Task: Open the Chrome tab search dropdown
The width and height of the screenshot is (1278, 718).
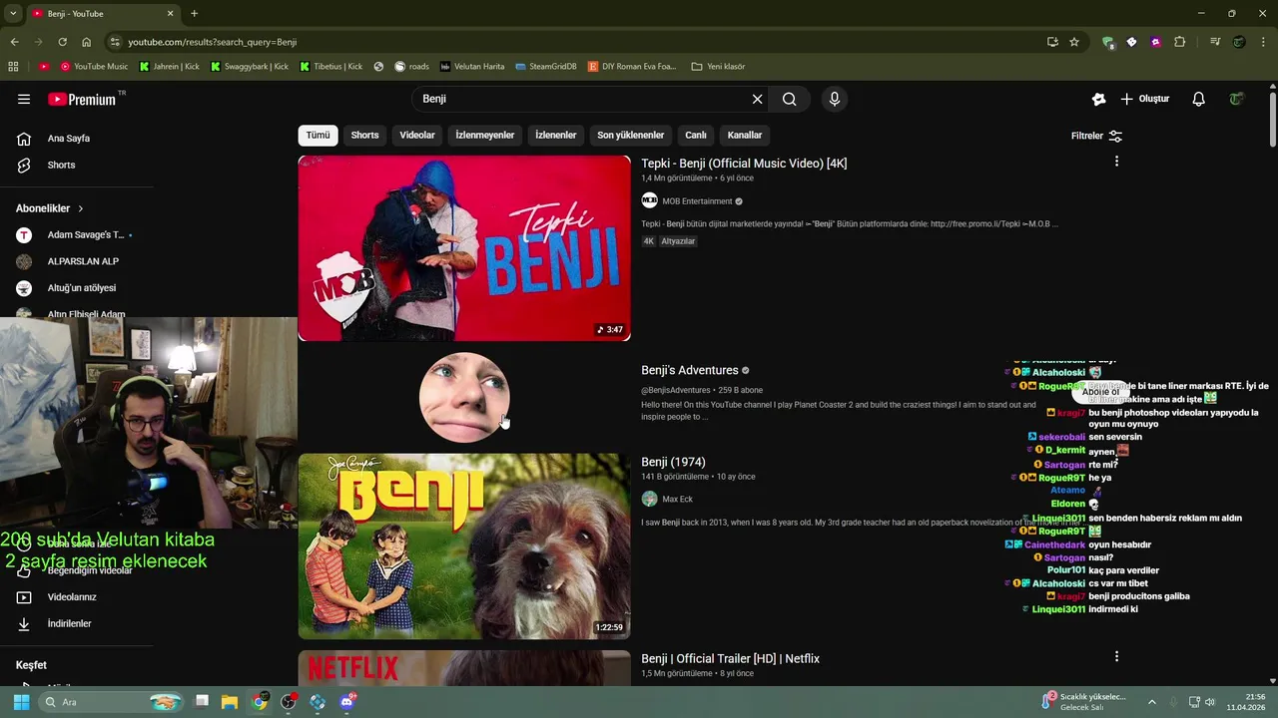Action: [13, 13]
